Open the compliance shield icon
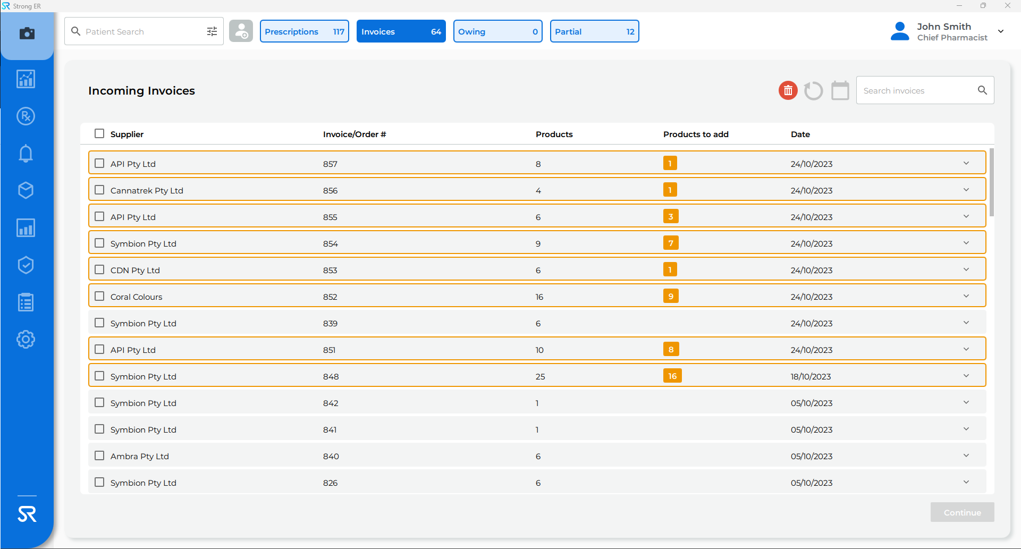Screen dimensions: 1021x549 click(x=26, y=265)
